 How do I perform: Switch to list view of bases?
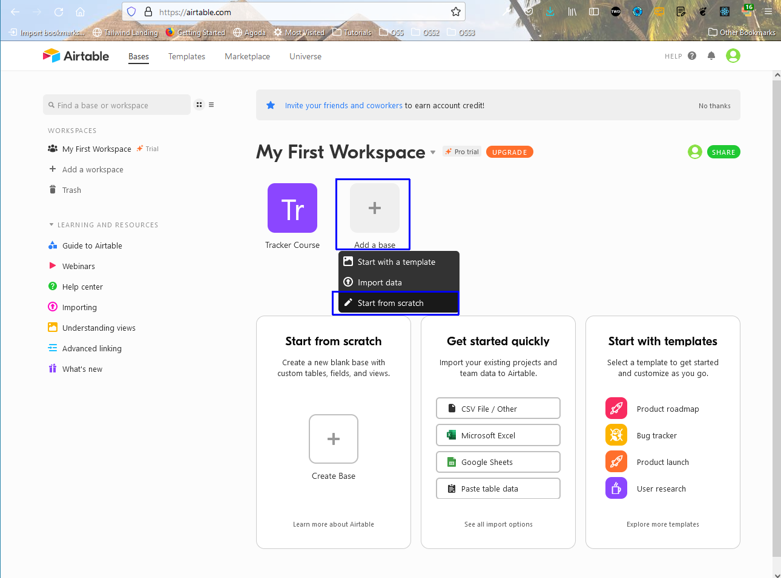[x=211, y=105]
